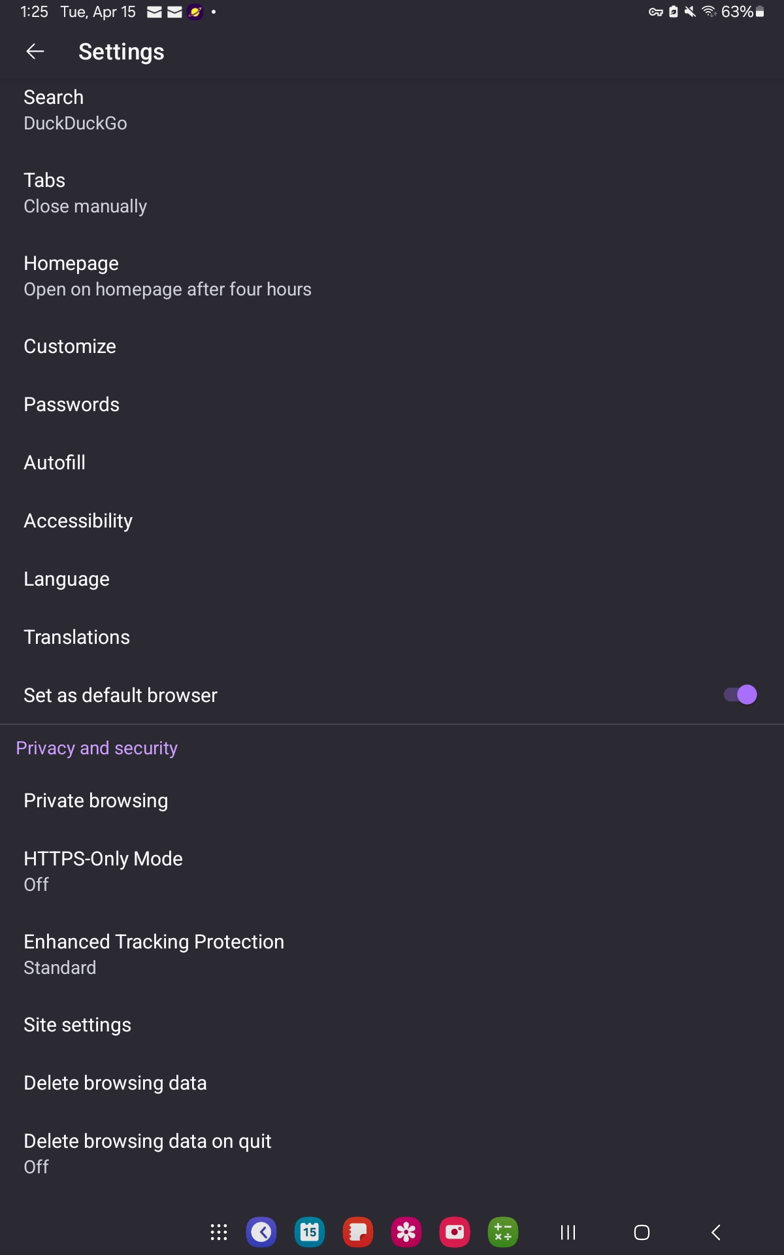The width and height of the screenshot is (784, 1255).
Task: Select Delete browsing data
Action: point(115,1083)
